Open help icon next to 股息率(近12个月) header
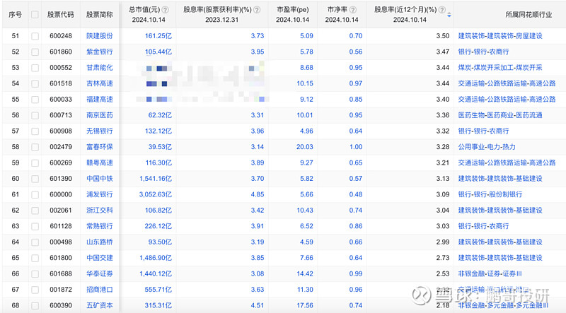 point(441,10)
